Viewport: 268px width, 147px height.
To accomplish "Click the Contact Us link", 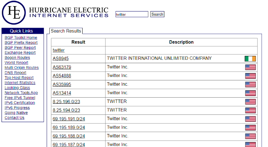I will pos(15,118).
